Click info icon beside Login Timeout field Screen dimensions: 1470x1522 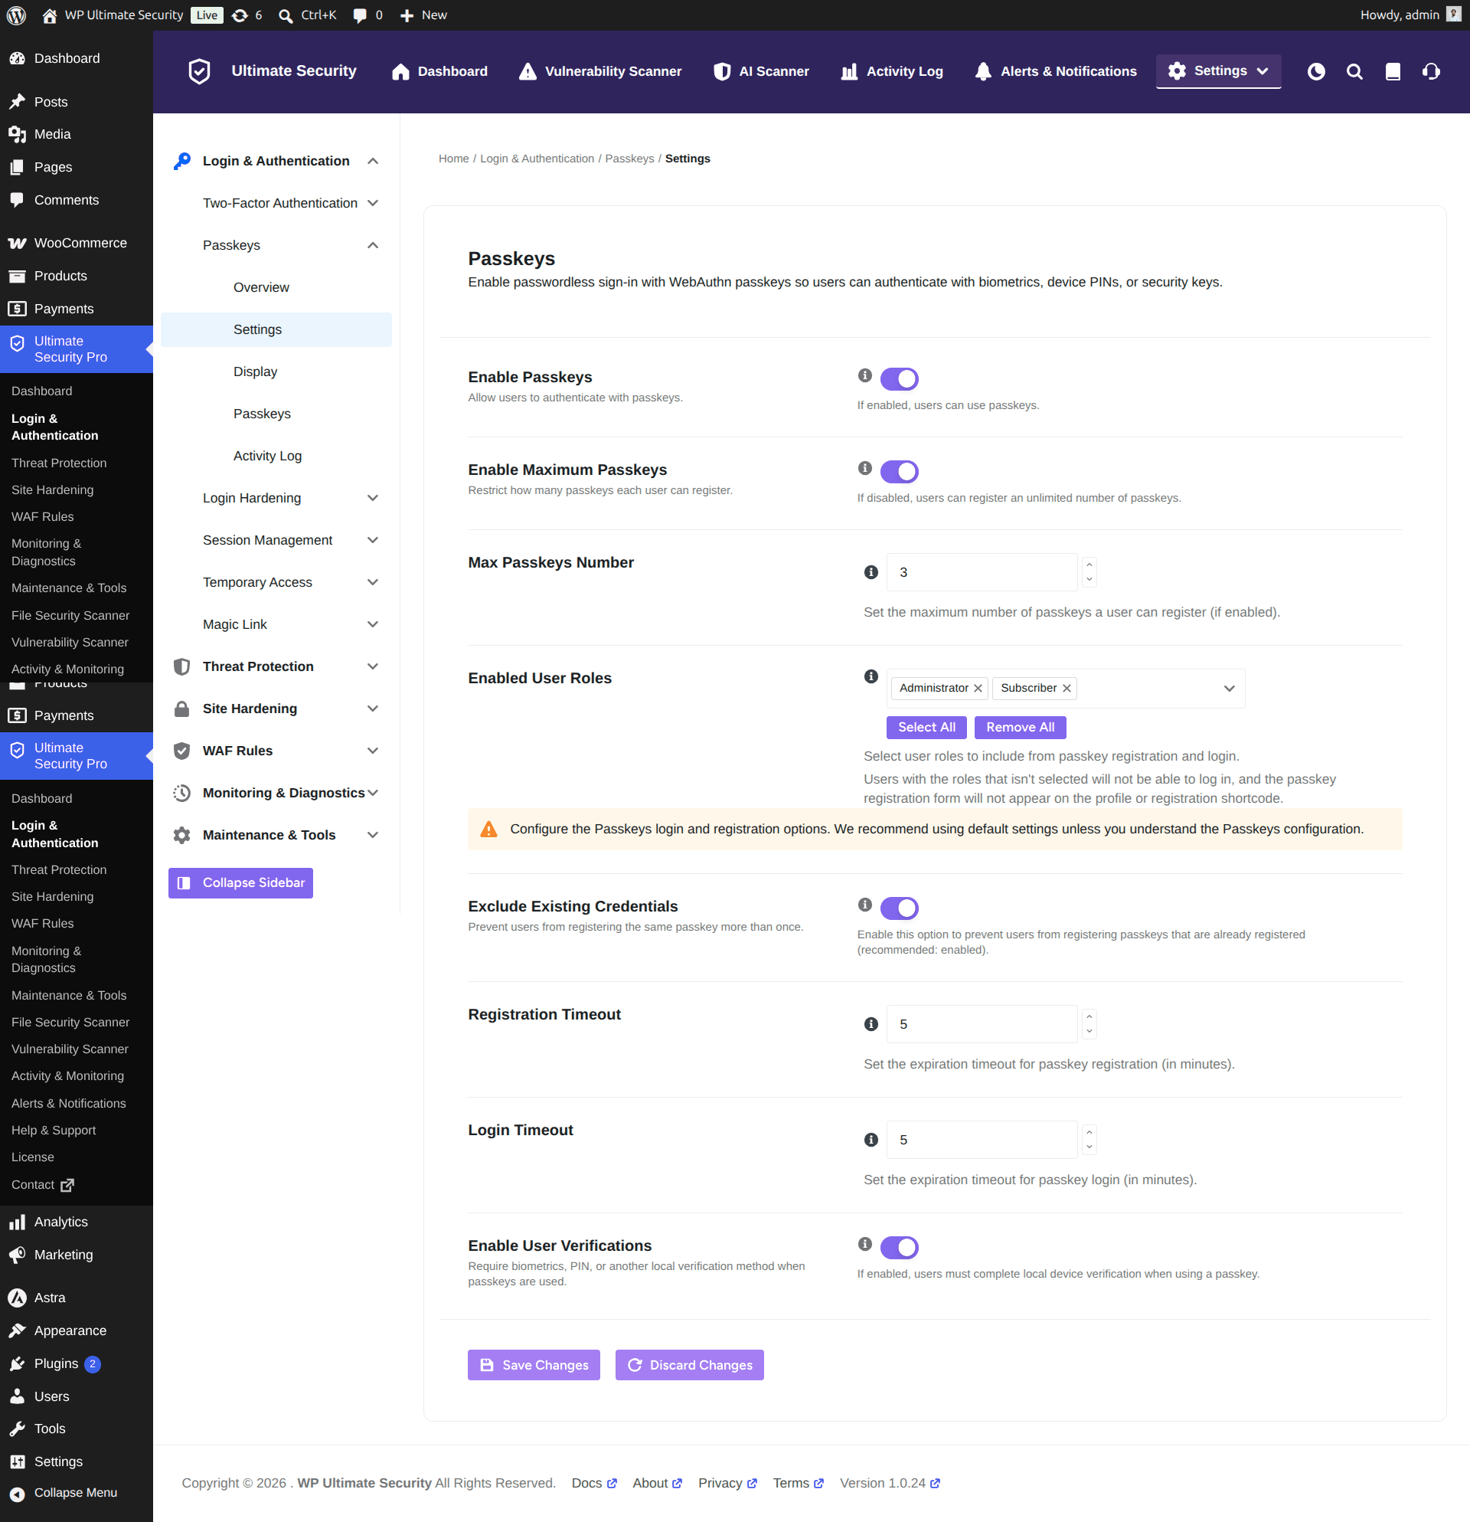(x=871, y=1139)
